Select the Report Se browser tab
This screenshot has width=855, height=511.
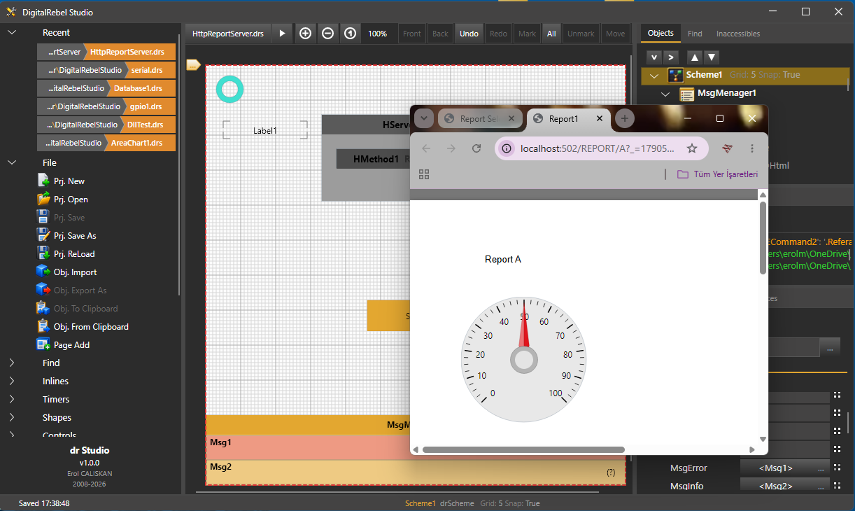pos(480,119)
